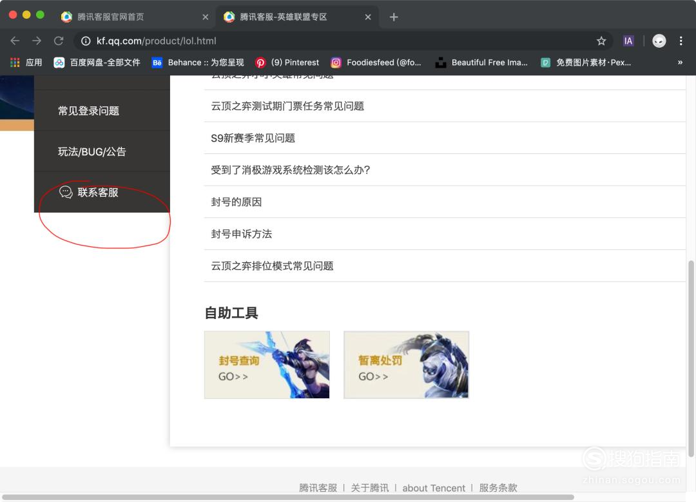Open the IA extension icon

coord(628,41)
